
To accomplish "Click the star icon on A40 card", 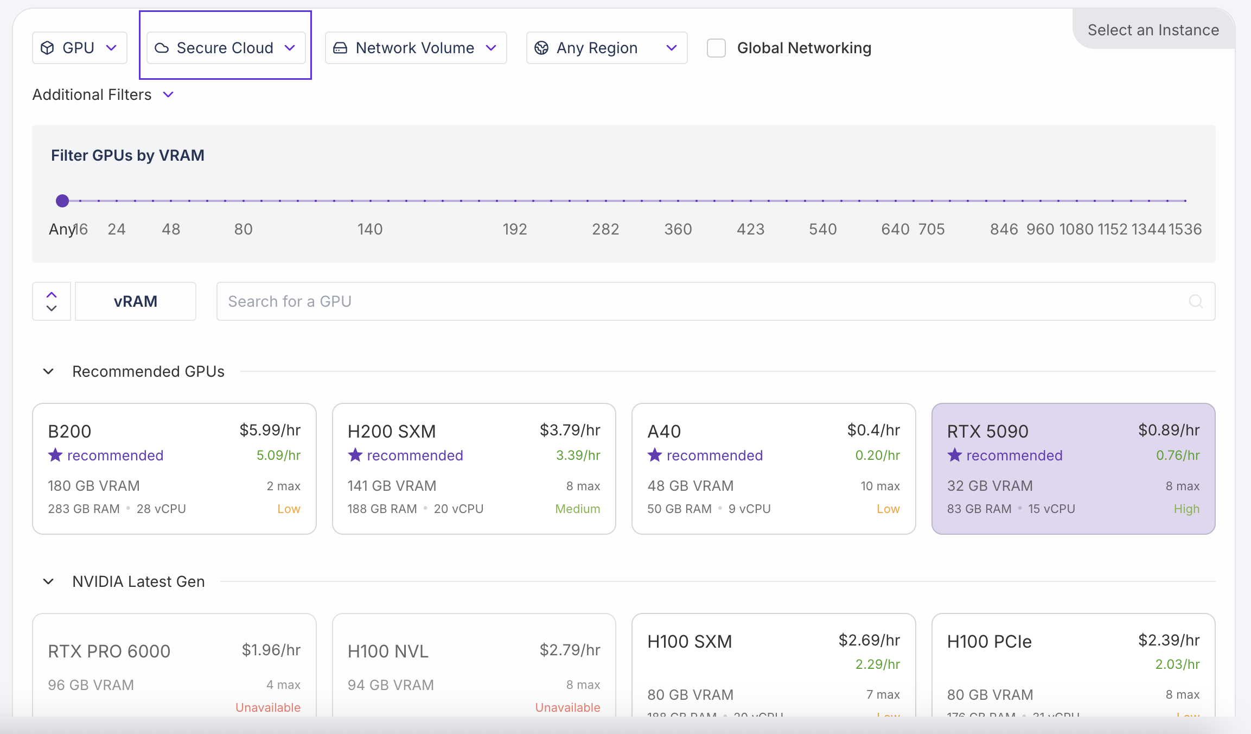I will [x=655, y=455].
